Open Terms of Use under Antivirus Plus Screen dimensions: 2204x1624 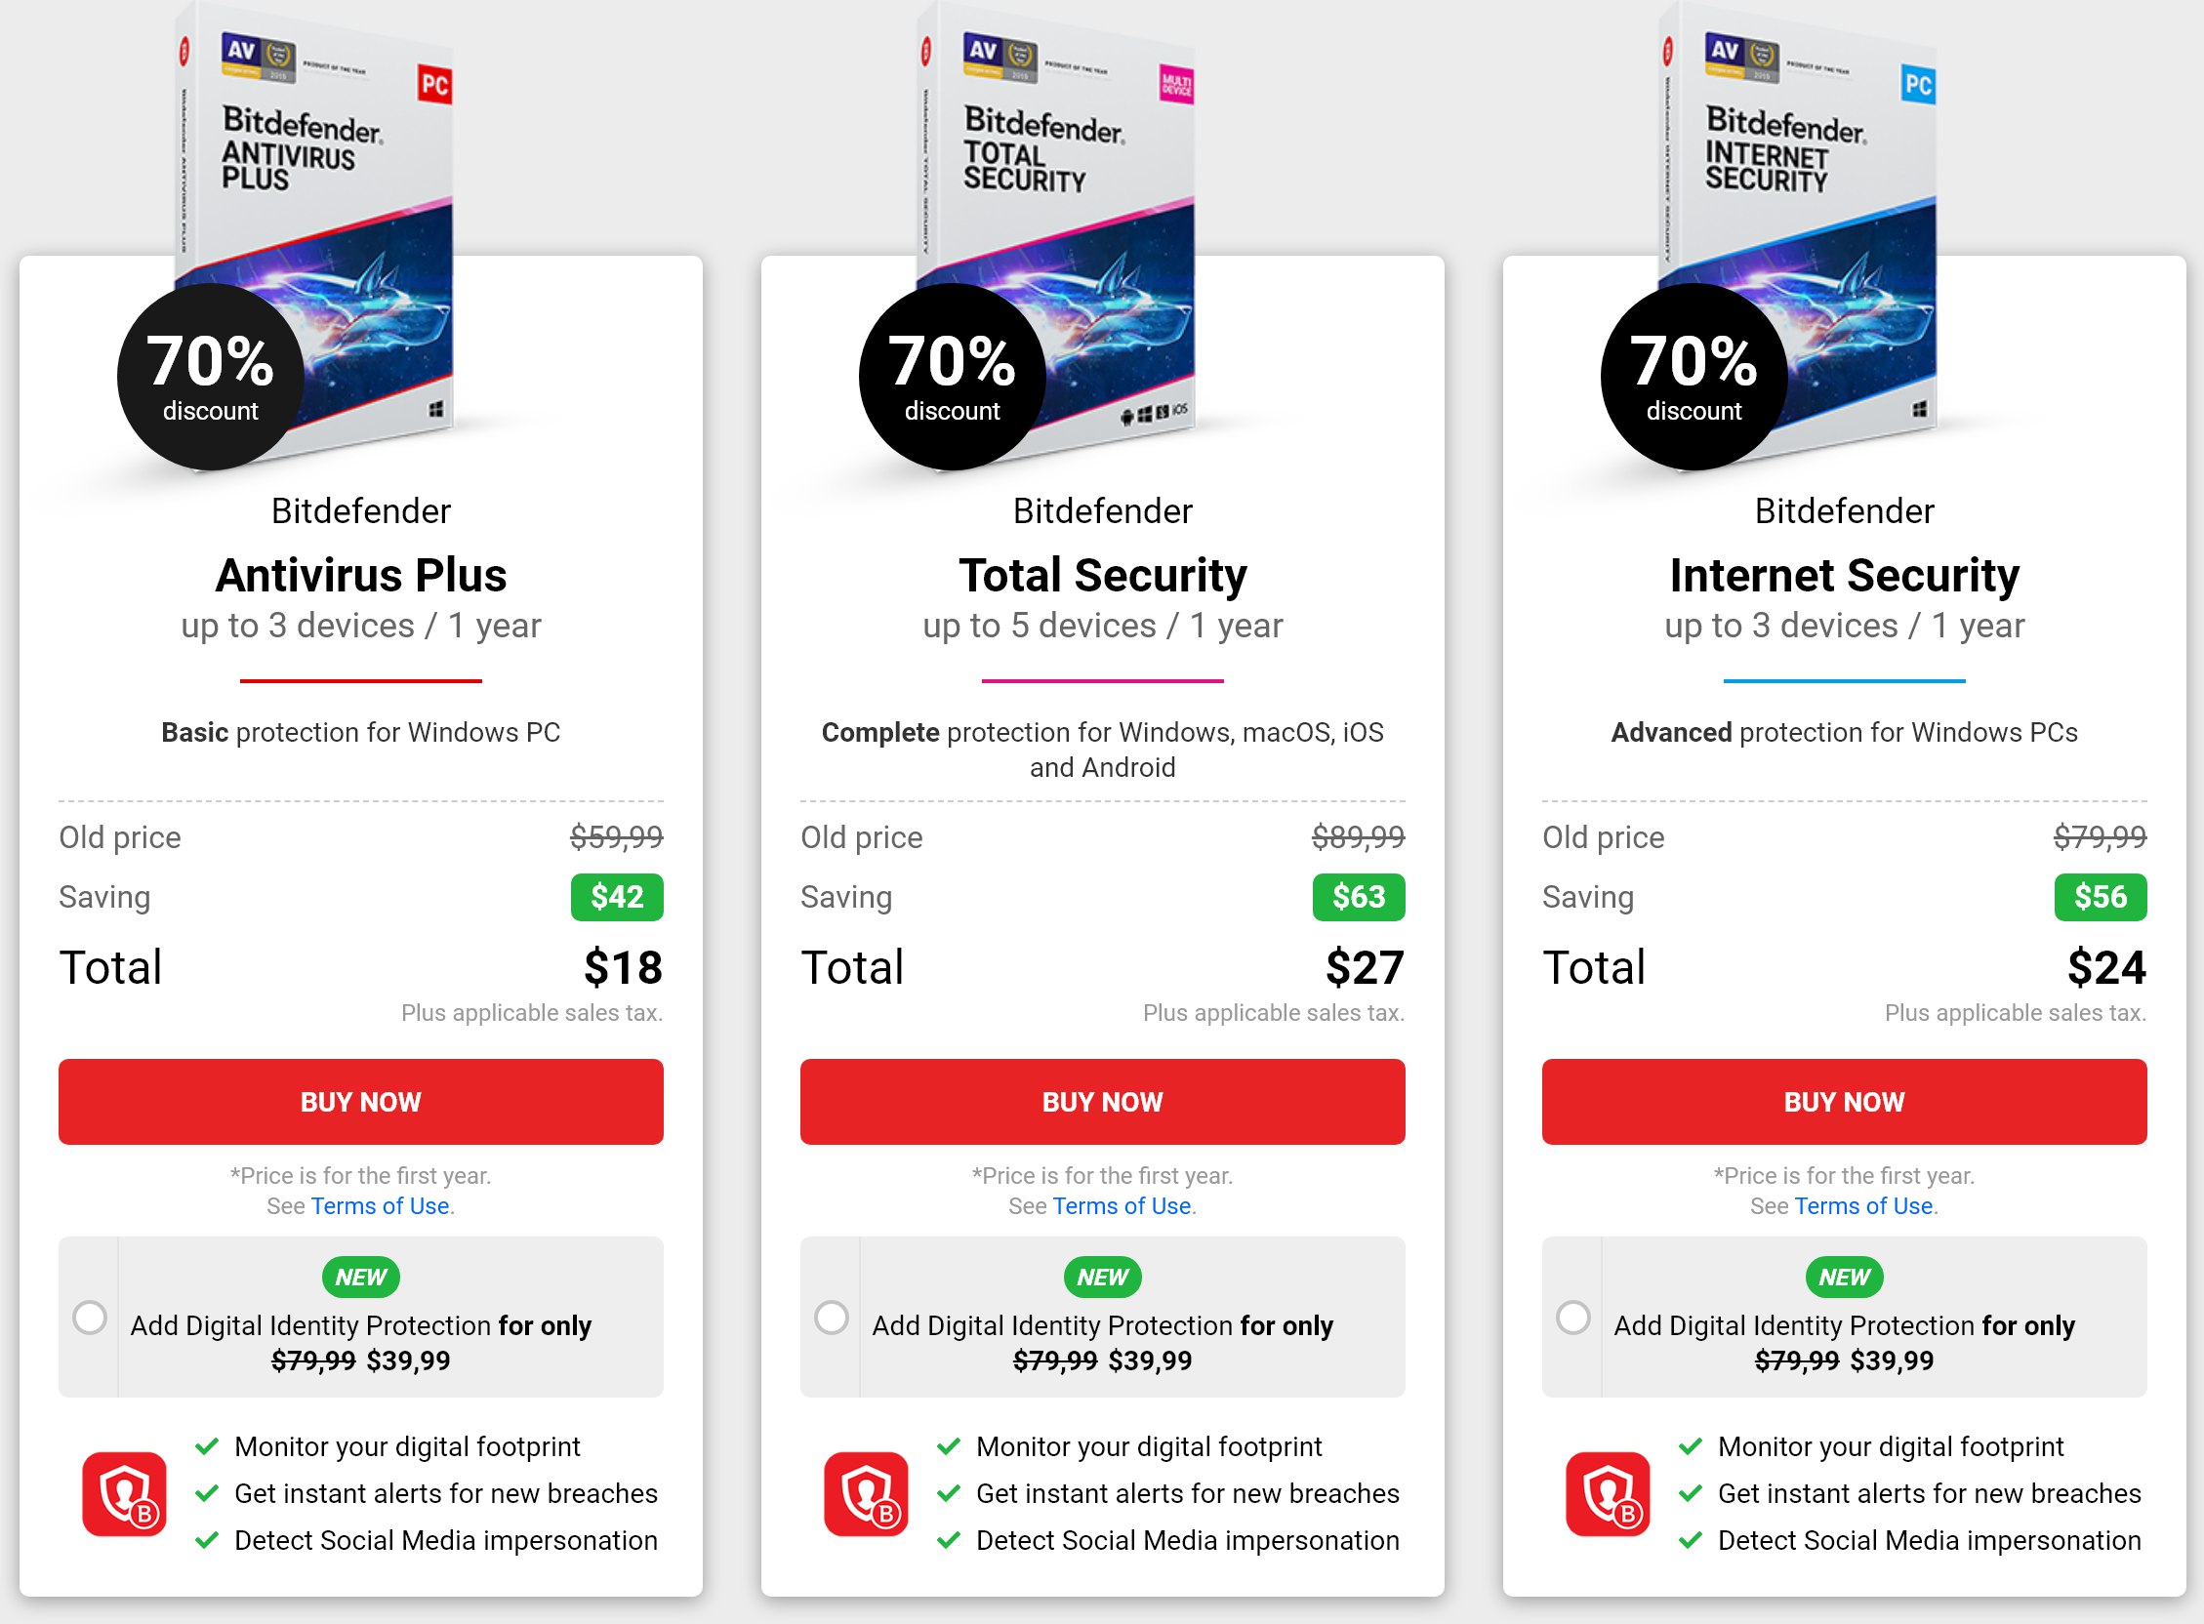click(381, 1206)
